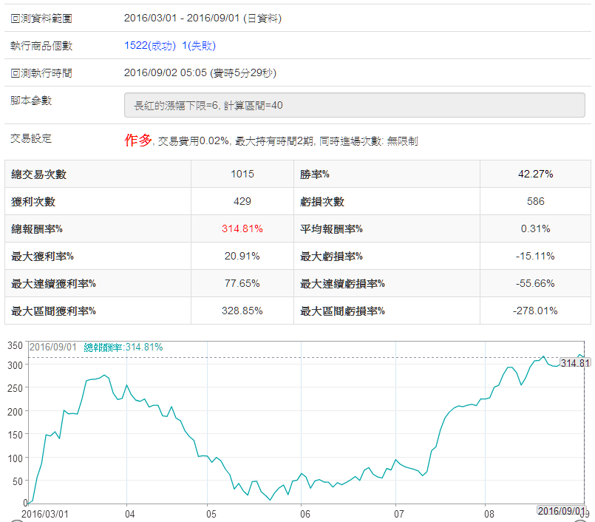Click the 07 month label on chart axis
The image size is (595, 522).
click(x=400, y=512)
